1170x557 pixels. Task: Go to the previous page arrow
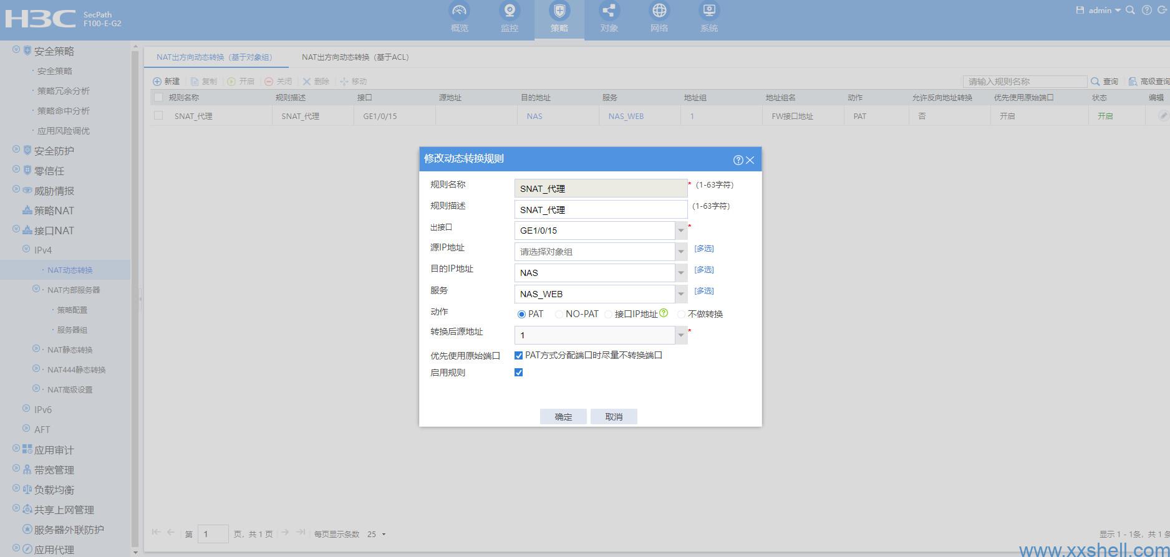171,532
